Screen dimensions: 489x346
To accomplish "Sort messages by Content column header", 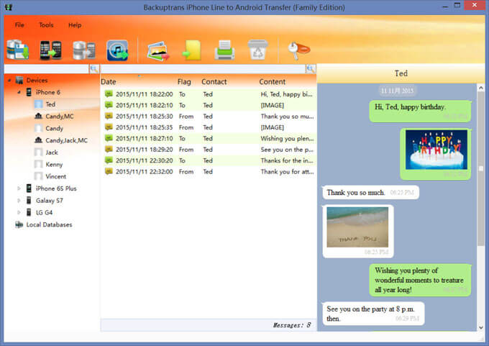I will click(x=273, y=82).
